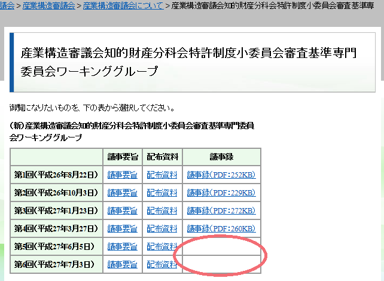Viewport: 384px width, 281px height.
Task: Download 議事録 PDF 229KB for 第2回
Action: [221, 193]
